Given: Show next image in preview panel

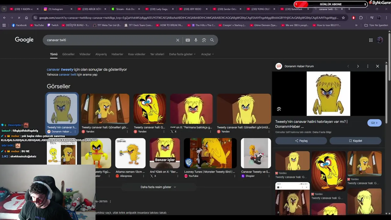Looking at the screenshot, I should (x=358, y=66).
